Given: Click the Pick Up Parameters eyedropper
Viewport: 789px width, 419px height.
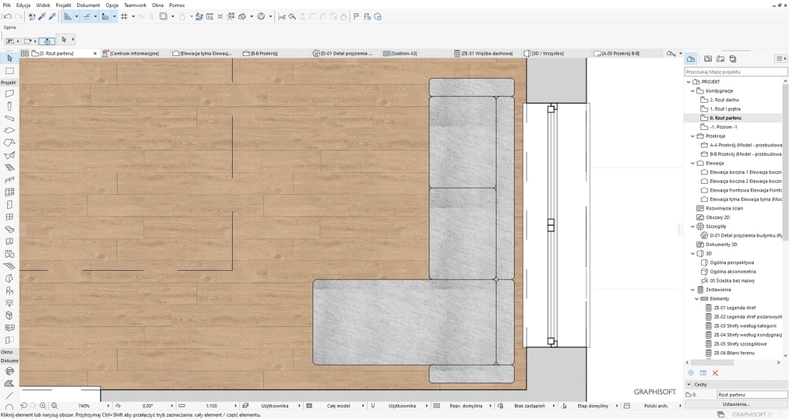Looking at the screenshot, I should click(x=42, y=16).
